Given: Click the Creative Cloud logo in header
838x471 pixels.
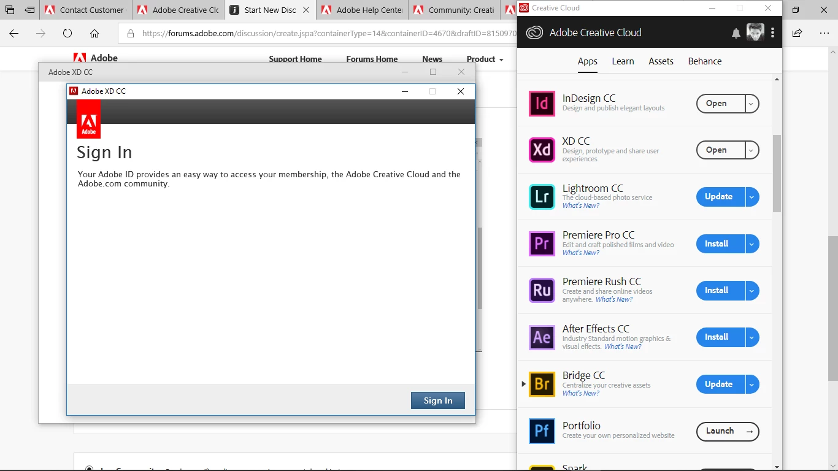Looking at the screenshot, I should coord(534,33).
